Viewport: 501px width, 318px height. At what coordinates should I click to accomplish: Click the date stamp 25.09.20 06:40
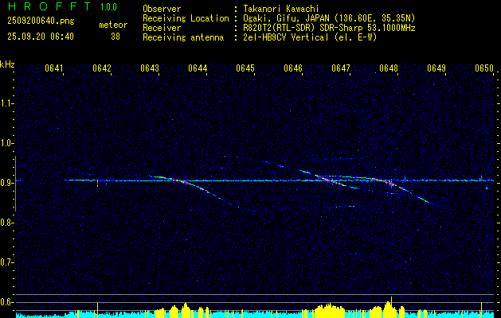(x=40, y=36)
